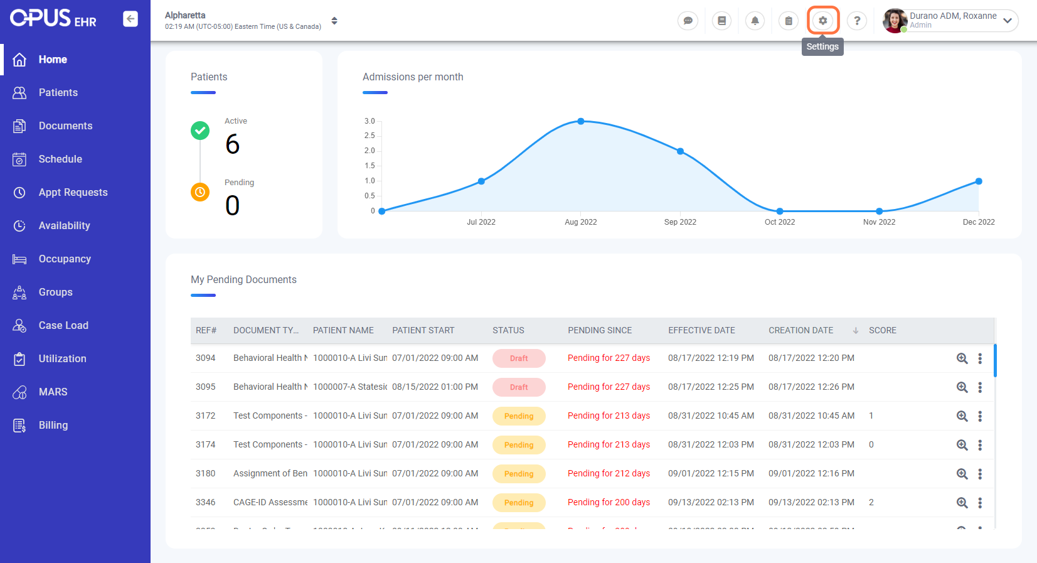Open more options for document 3095

(x=980, y=387)
